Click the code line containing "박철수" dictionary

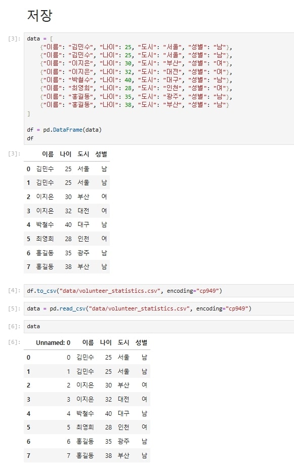click(136, 80)
